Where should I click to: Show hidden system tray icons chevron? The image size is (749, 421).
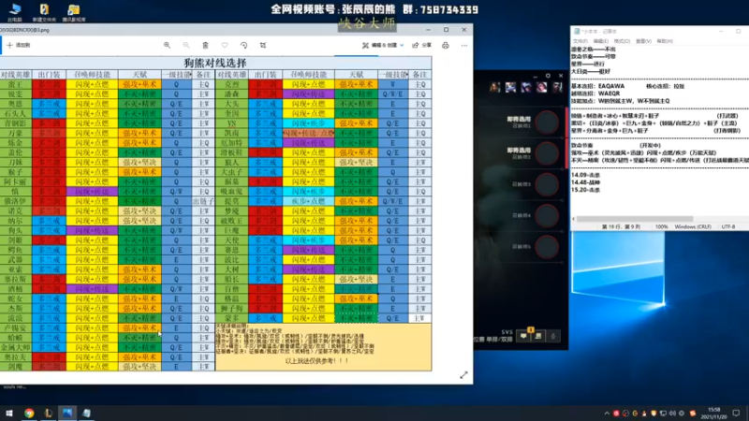(x=607, y=414)
